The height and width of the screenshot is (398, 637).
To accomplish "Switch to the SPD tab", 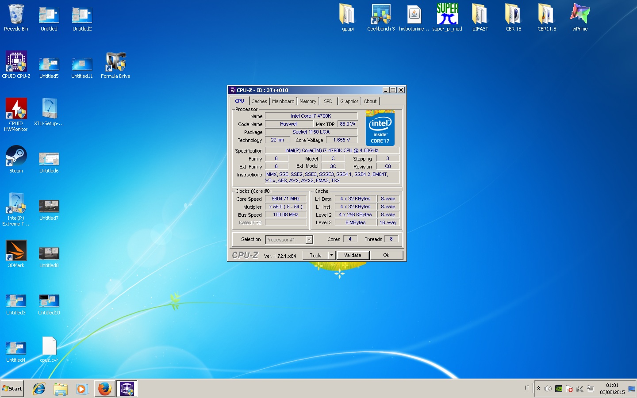I will tap(328, 101).
